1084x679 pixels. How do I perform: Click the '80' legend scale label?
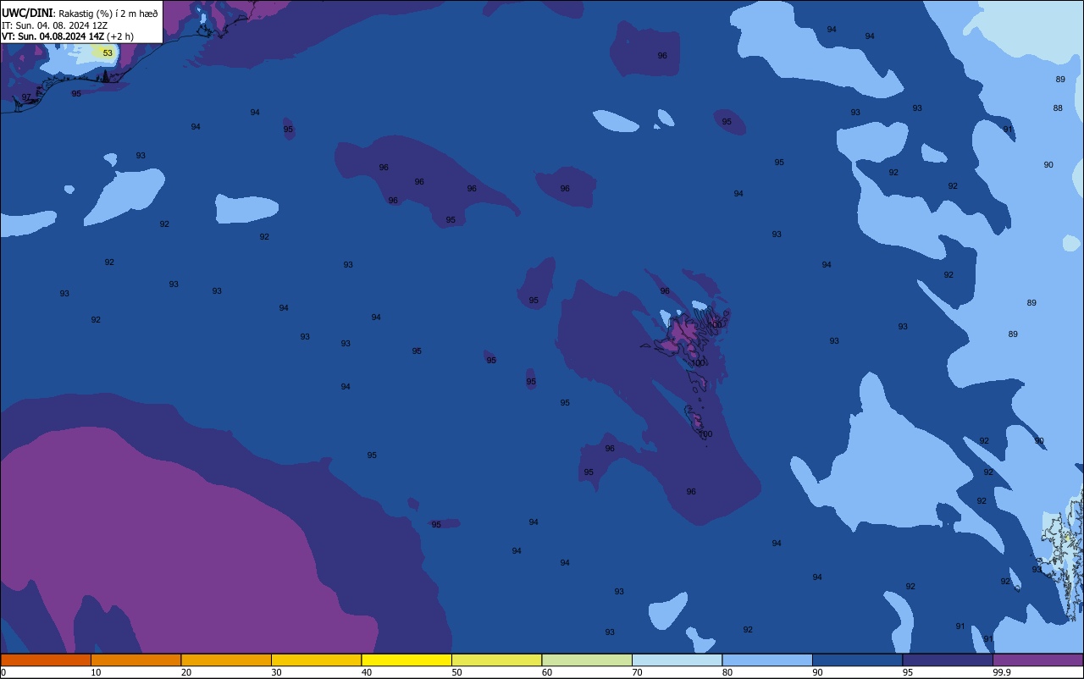point(727,672)
